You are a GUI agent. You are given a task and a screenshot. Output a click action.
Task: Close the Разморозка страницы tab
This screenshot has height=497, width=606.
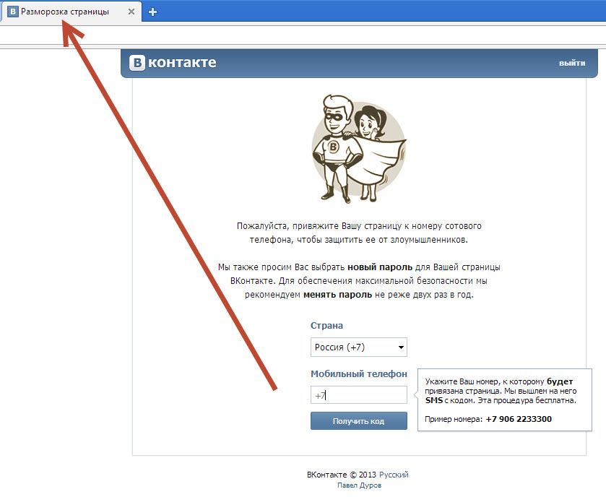(131, 12)
